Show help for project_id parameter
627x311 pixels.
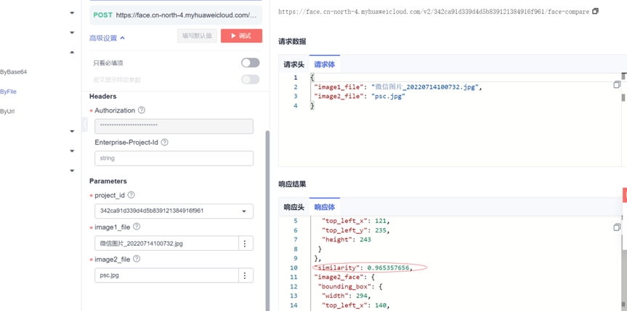(x=131, y=195)
